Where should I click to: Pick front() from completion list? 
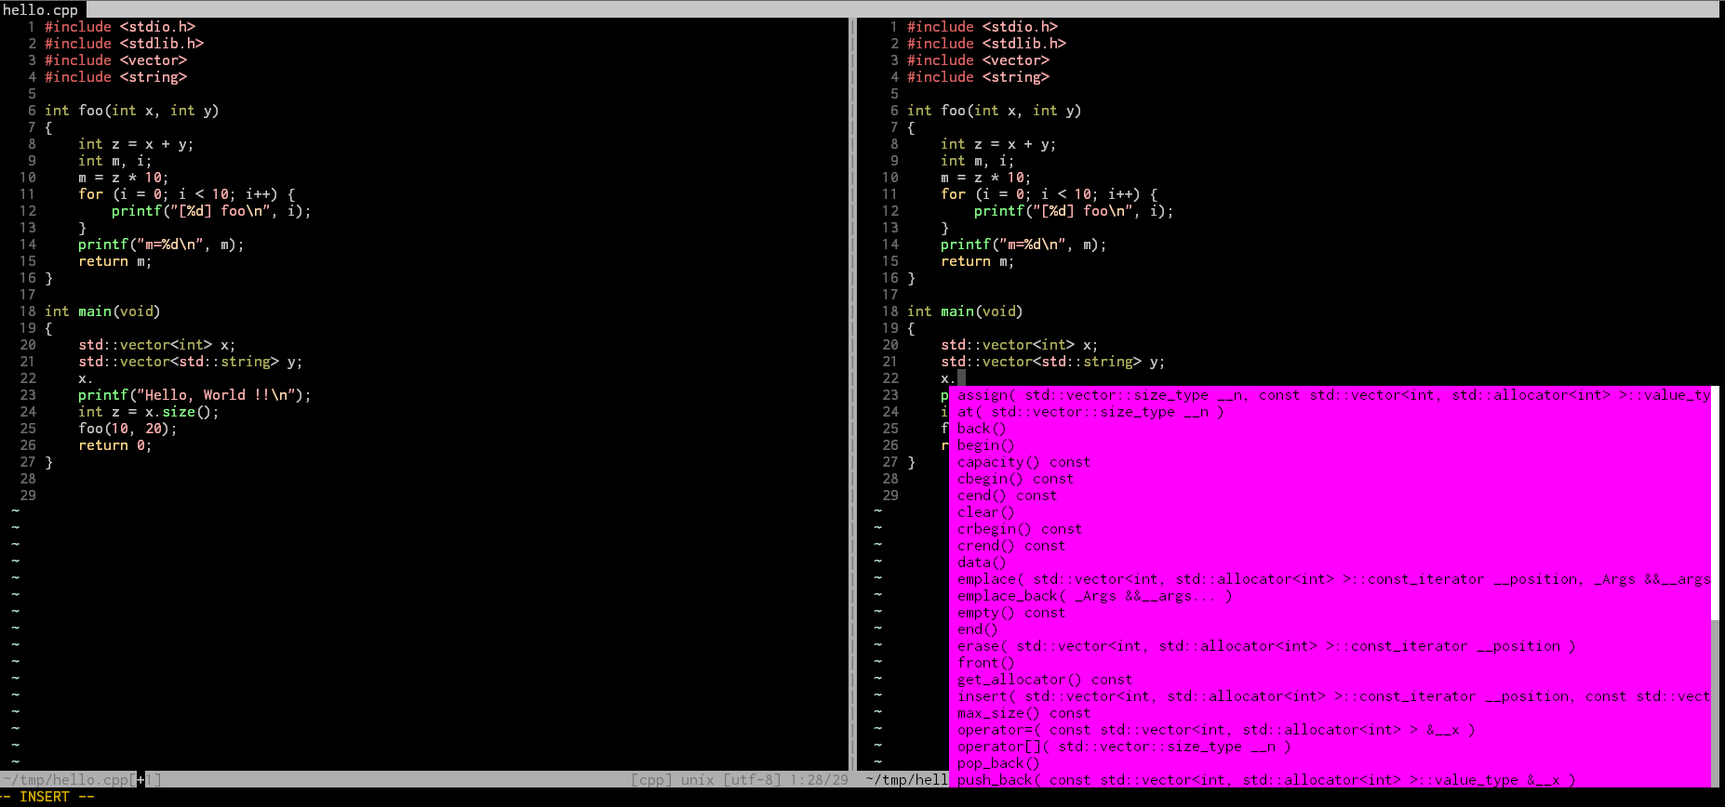pyautogui.click(x=1330, y=663)
